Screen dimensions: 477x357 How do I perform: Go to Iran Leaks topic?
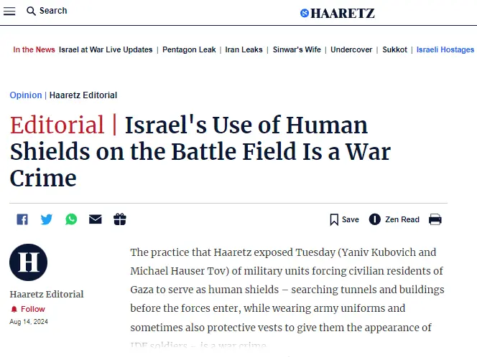244,50
